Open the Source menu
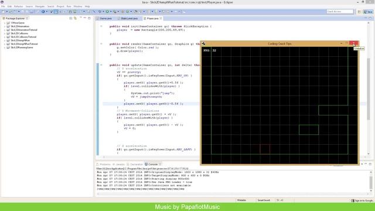 [x=29, y=6]
